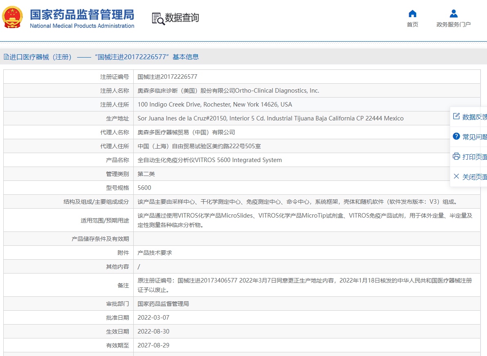
Task: Click the 美约路222号505室 agent address
Action: coord(199,146)
